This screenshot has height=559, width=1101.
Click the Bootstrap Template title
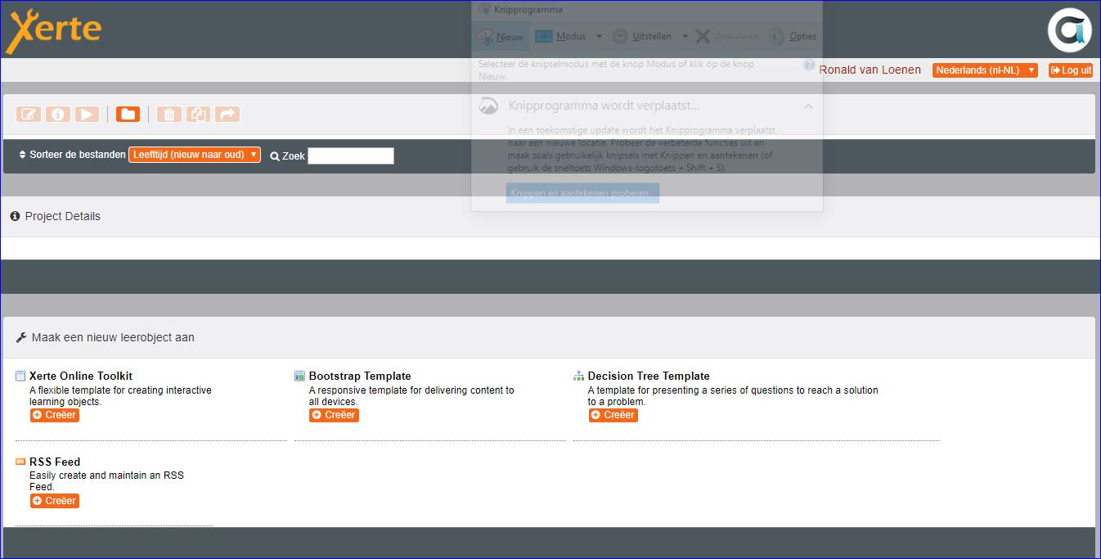point(360,376)
